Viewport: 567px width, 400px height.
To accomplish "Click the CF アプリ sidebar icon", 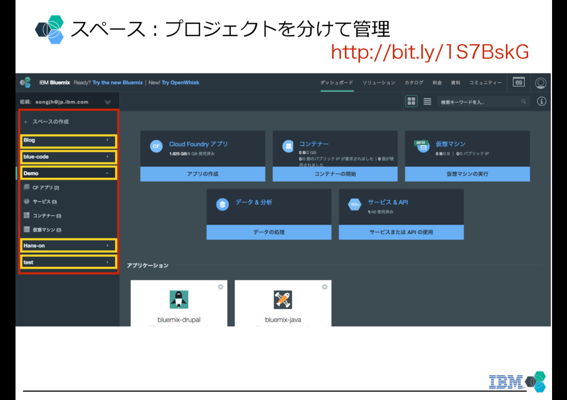I will (x=27, y=187).
